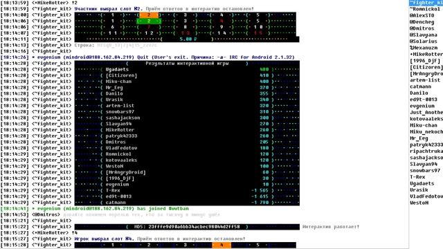Select @Solarius in the nick list

point(423,41)
